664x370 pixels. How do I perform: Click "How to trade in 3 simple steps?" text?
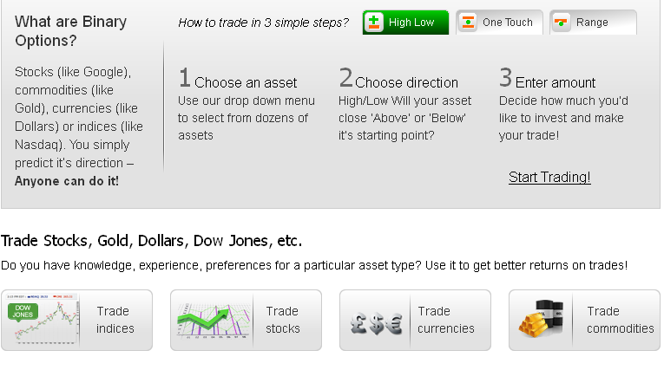(x=263, y=23)
